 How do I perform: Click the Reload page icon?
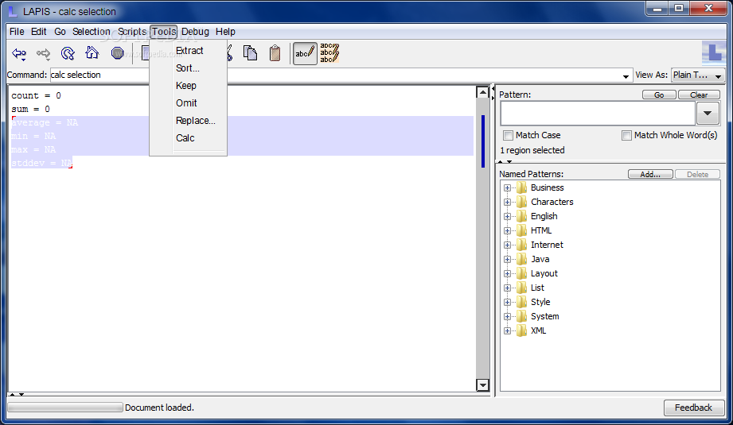(68, 54)
